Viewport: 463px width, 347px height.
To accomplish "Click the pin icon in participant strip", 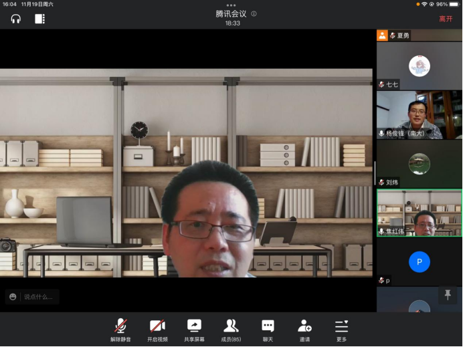I will click(x=448, y=295).
